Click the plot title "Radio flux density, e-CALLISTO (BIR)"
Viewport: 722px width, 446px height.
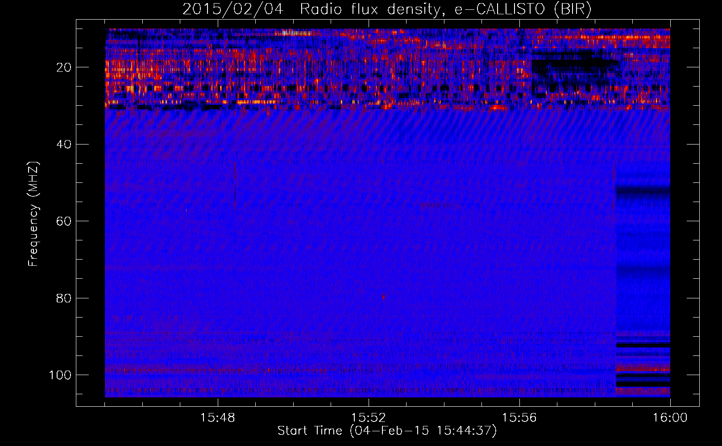click(x=446, y=9)
